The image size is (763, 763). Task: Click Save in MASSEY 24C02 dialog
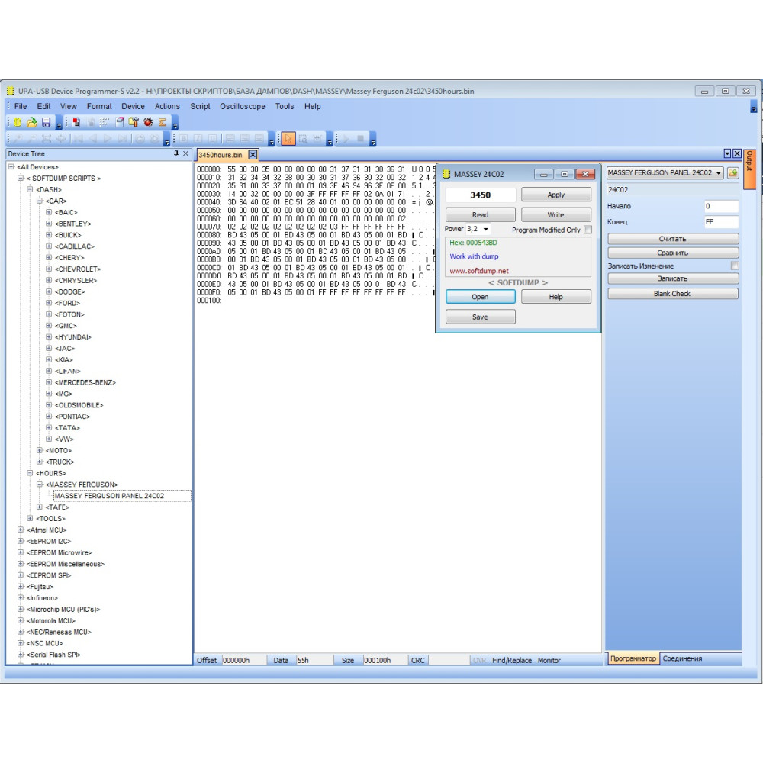click(480, 317)
